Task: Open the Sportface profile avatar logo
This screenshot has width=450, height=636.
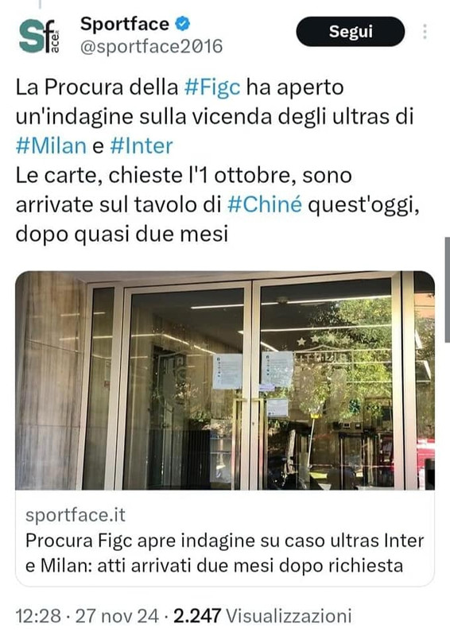Action: pos(40,36)
